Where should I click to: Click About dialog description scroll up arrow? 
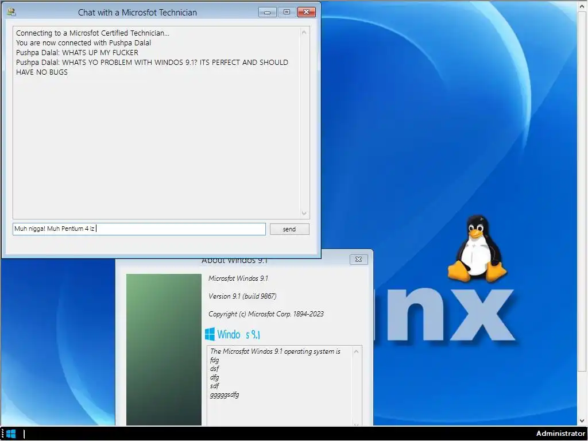tap(356, 352)
